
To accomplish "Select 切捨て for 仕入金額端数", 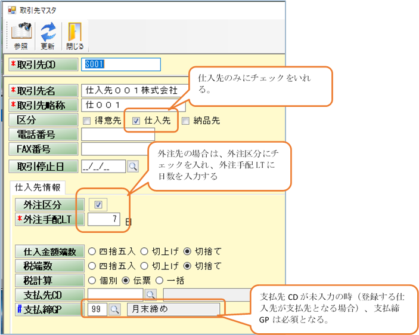I will point(187,251).
